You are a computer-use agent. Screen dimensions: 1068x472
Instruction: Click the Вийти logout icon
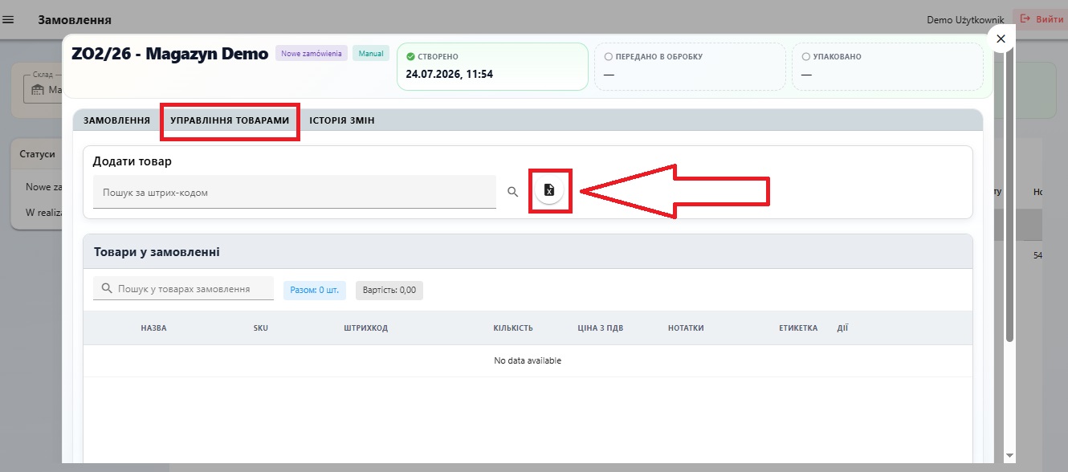[x=1025, y=19]
